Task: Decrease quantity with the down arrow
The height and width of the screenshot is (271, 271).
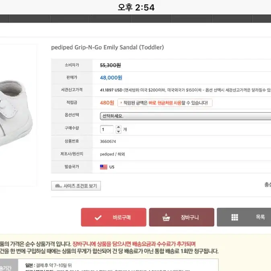Action: [x=118, y=131]
